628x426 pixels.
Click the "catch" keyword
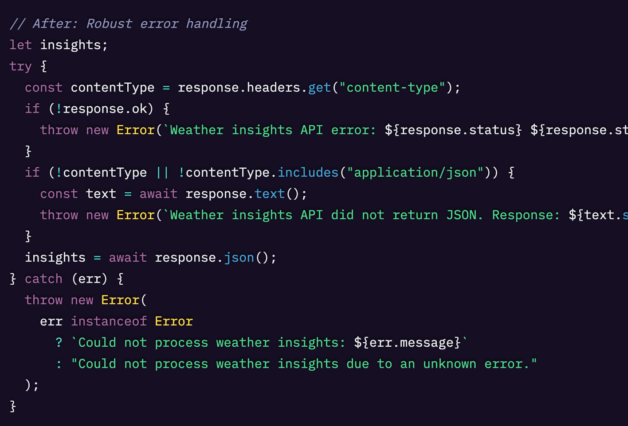coord(43,279)
